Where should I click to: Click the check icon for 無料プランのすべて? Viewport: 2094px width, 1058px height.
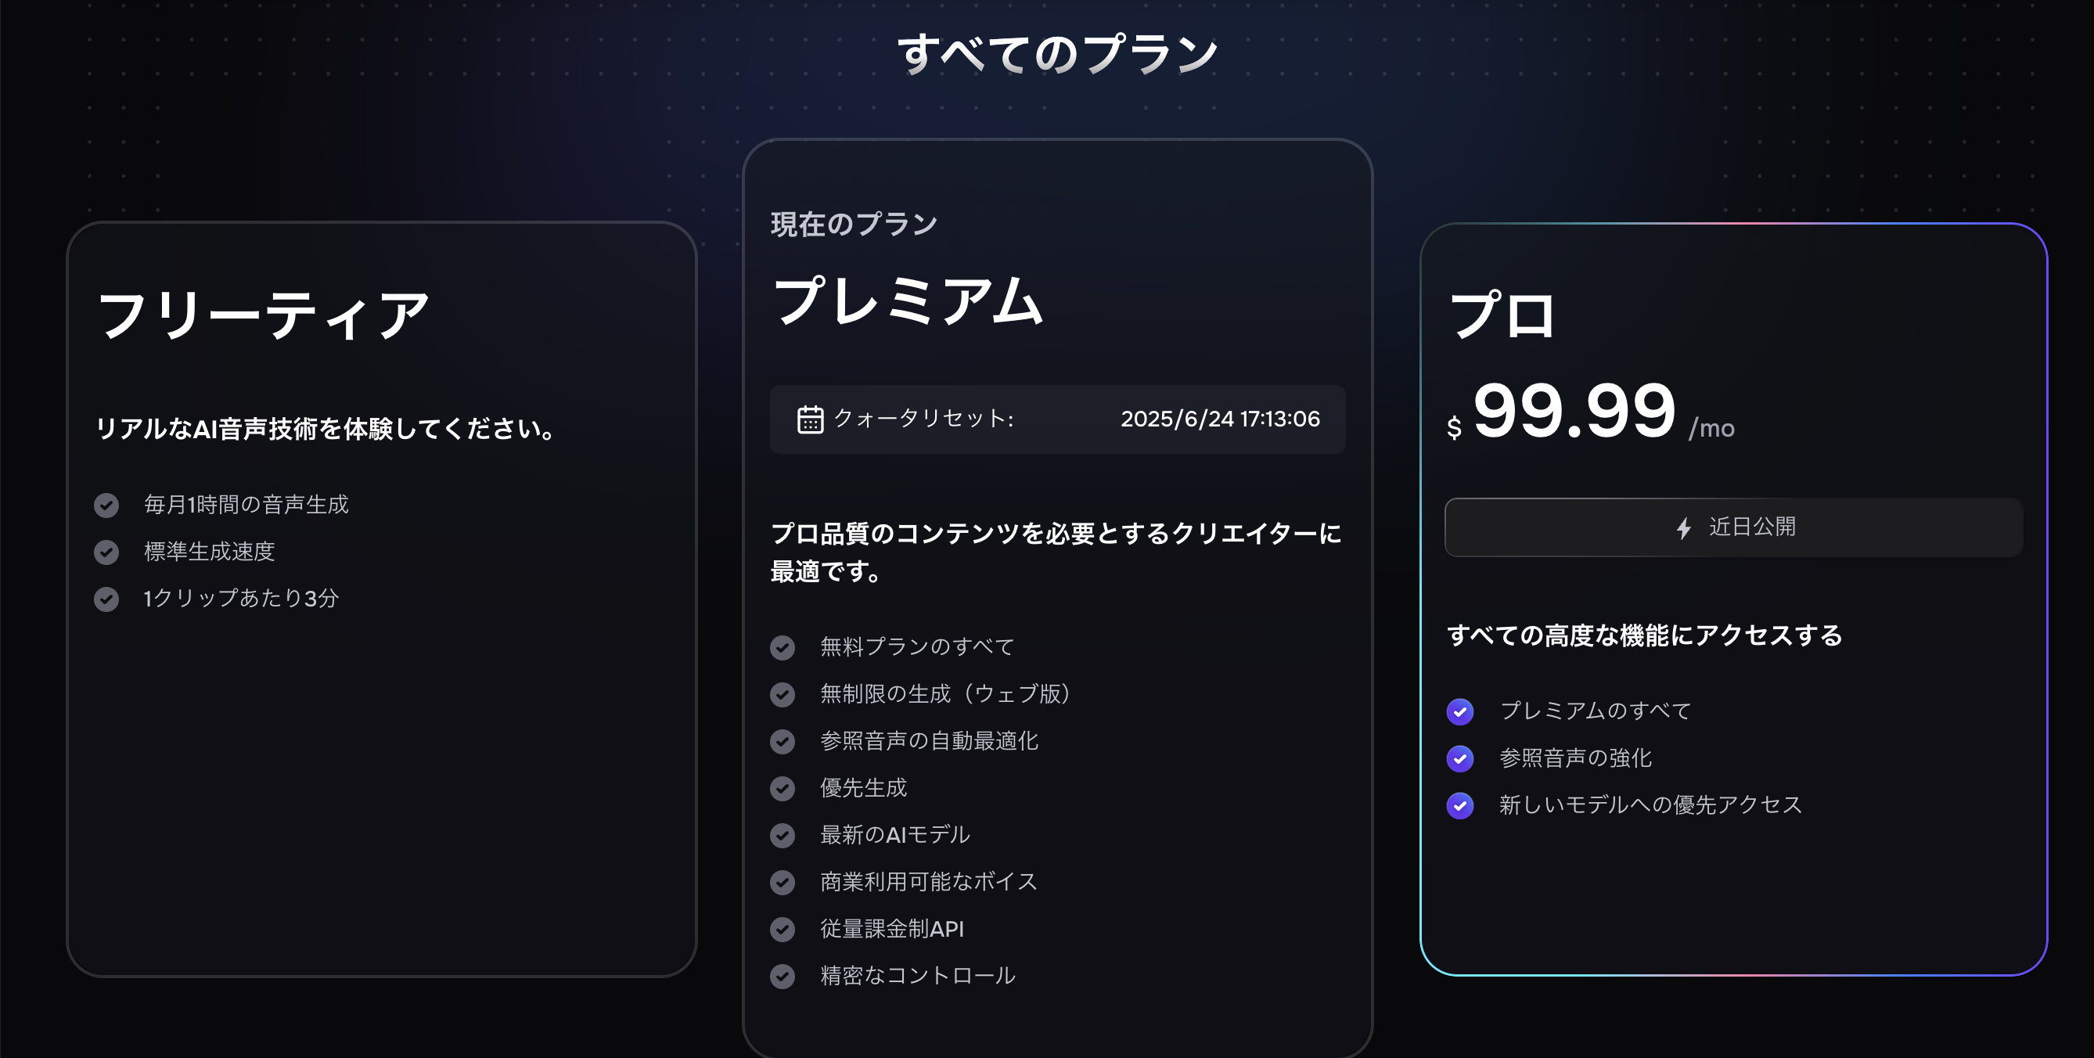tap(782, 647)
